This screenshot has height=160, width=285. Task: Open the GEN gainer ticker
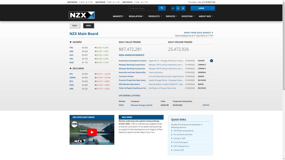click(72, 51)
